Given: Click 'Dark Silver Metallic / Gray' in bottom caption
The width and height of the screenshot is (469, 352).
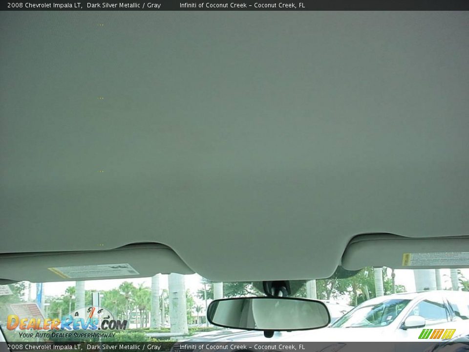Looking at the screenshot, I should pyautogui.click(x=124, y=347).
